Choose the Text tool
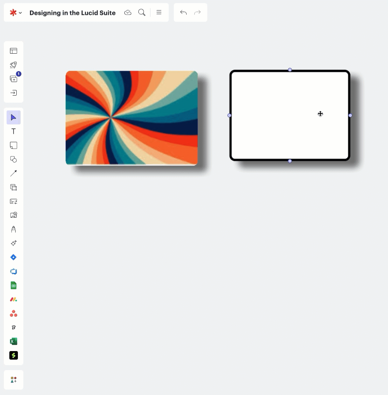 14,131
